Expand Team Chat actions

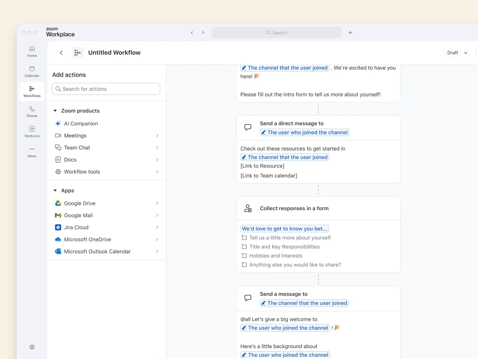(x=157, y=148)
